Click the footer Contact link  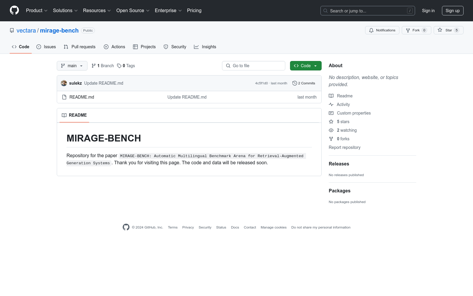(x=250, y=227)
